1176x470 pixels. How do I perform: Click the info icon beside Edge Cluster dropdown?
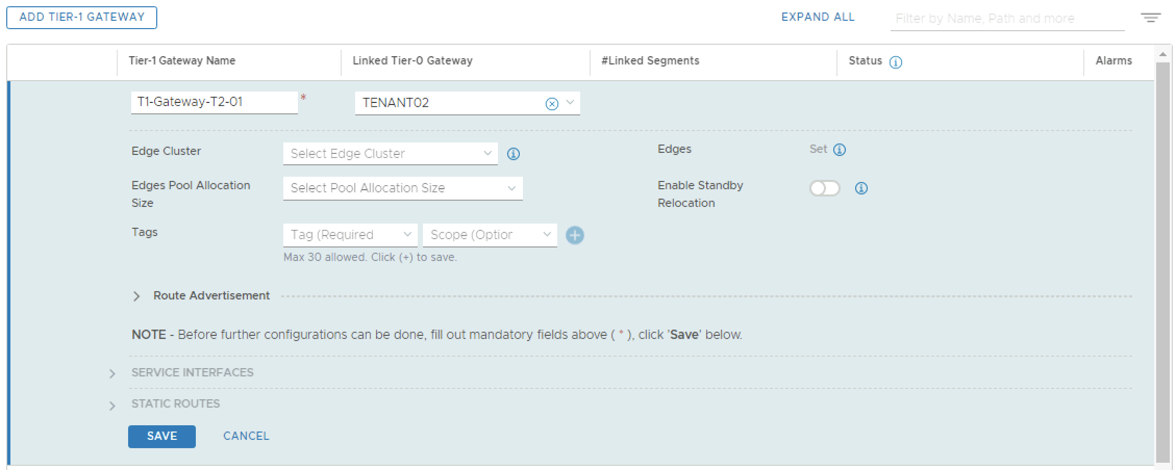coord(513,154)
